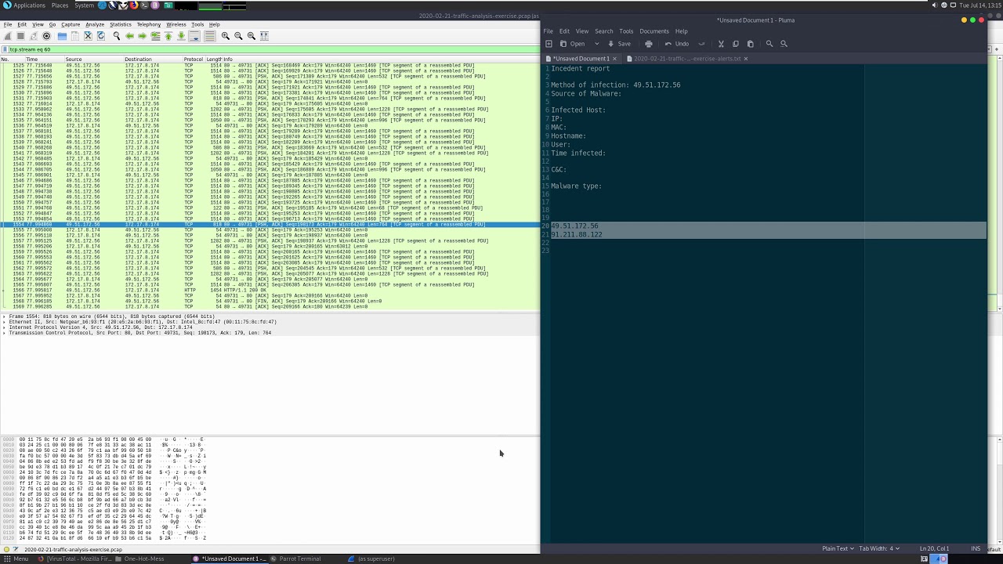This screenshot has height=564, width=1003.
Task: Click the find packet magnifier in Wireshark
Action: [117, 36]
